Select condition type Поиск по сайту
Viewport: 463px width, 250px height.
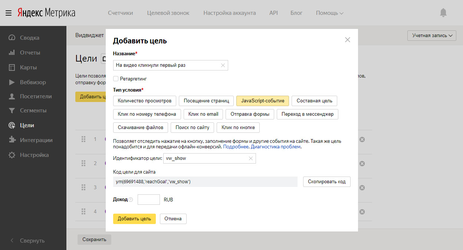193,127
